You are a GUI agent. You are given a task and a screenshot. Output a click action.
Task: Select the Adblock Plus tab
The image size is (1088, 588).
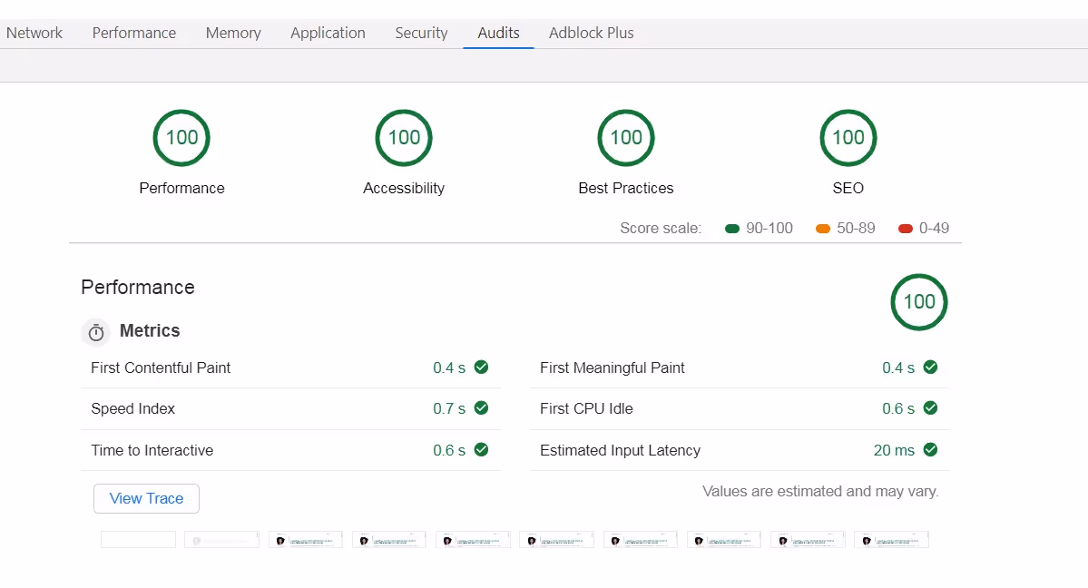coord(591,32)
